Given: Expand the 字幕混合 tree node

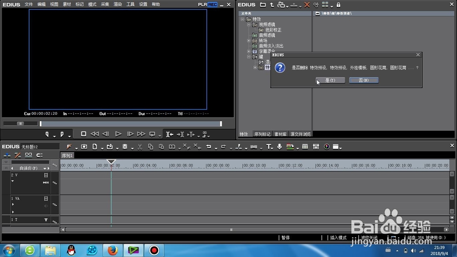Looking at the screenshot, I should coord(249,51).
